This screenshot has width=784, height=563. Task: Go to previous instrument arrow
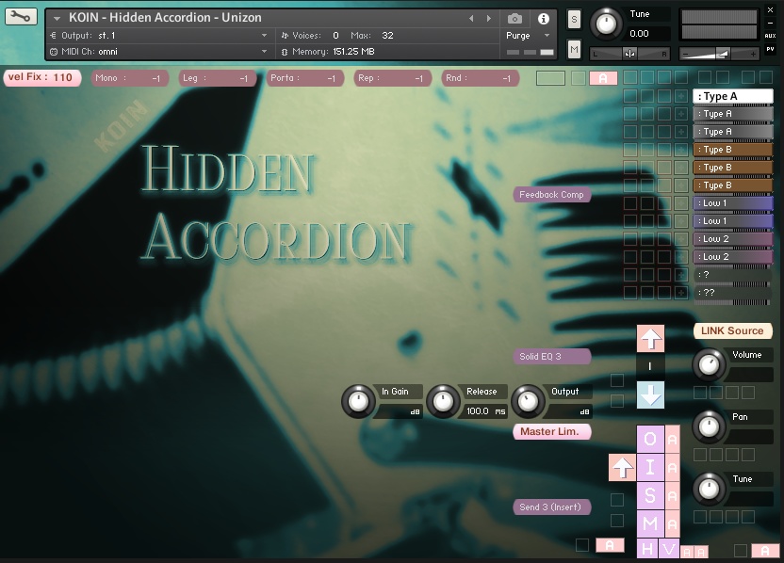(471, 19)
